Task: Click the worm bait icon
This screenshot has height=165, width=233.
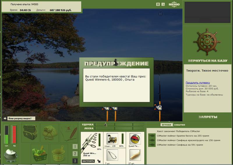Action: click(135, 155)
